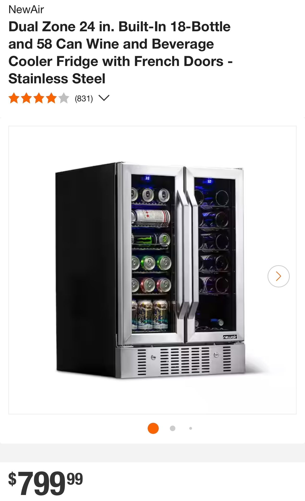Select the second gray carousel dot
305x501 pixels.
pos(173,428)
